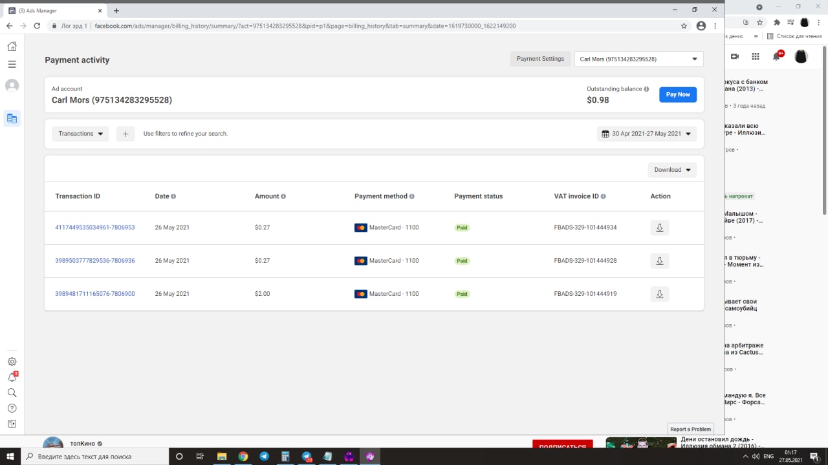The image size is (828, 465).
Task: Click the filter search field
Action: click(186, 134)
